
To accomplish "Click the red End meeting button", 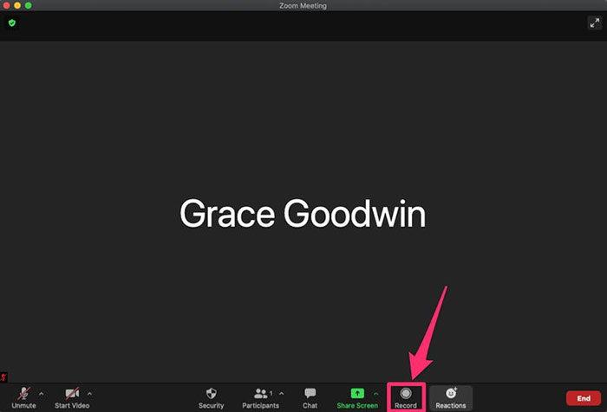I will tap(584, 398).
